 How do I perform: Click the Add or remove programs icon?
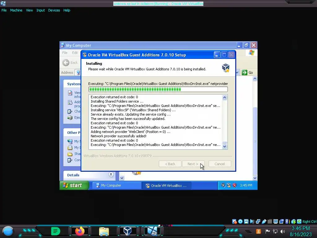click(x=70, y=102)
